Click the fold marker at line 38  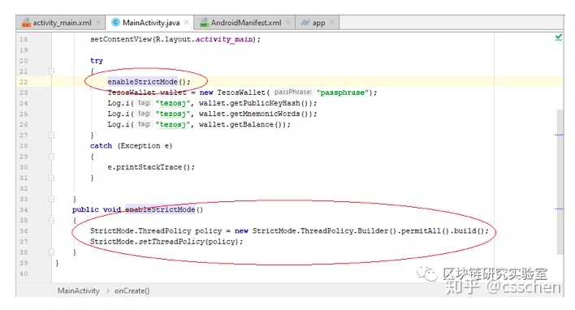tap(51, 252)
